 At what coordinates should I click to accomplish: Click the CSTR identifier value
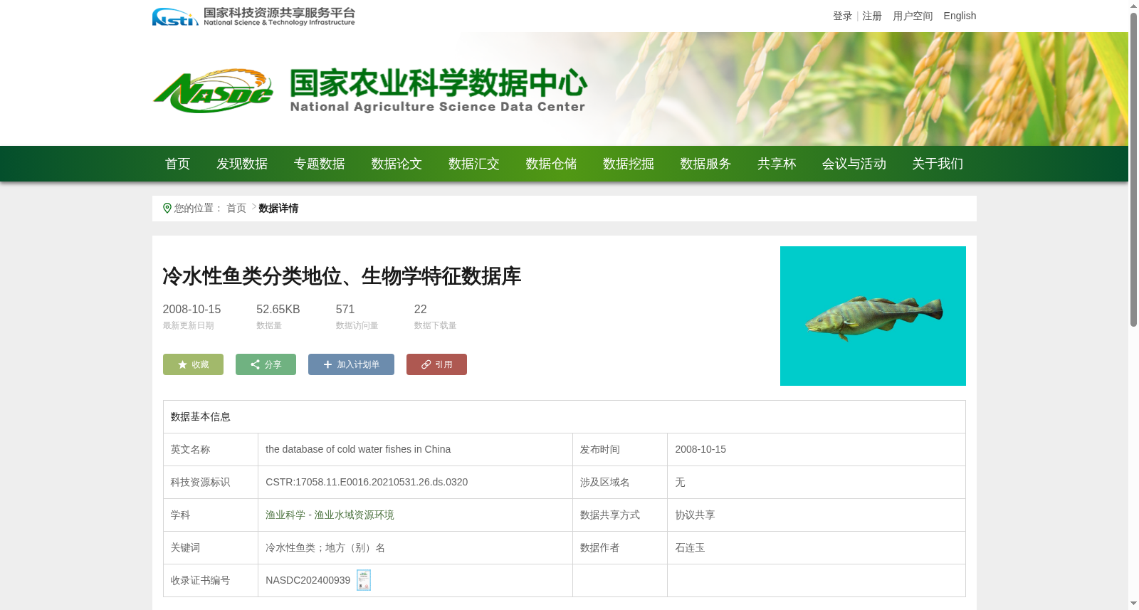367,482
